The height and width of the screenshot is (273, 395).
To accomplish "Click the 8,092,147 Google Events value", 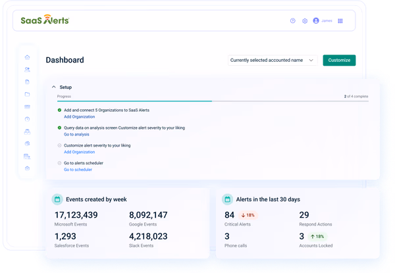I will [148, 215].
